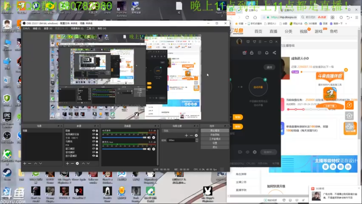Open 鱼吧 on the Douyu site
This screenshot has width=362, height=204.
point(333,31)
